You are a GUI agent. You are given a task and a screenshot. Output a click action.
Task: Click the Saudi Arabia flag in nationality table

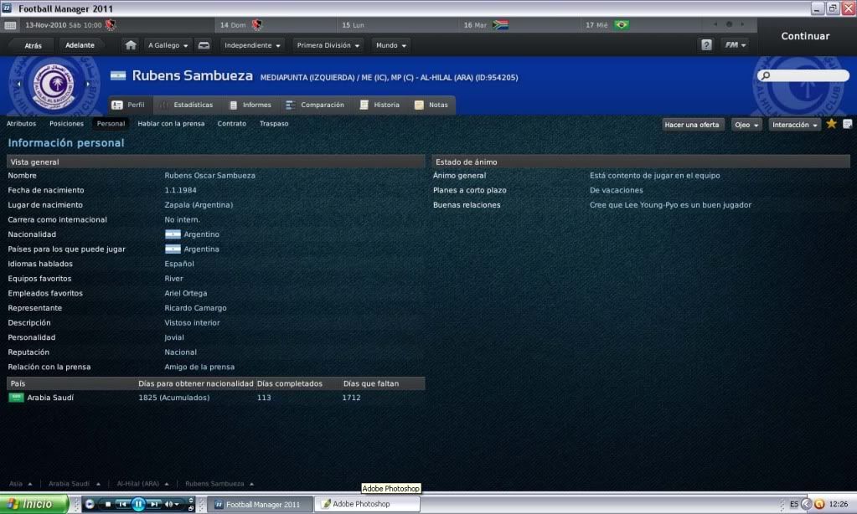tap(16, 398)
